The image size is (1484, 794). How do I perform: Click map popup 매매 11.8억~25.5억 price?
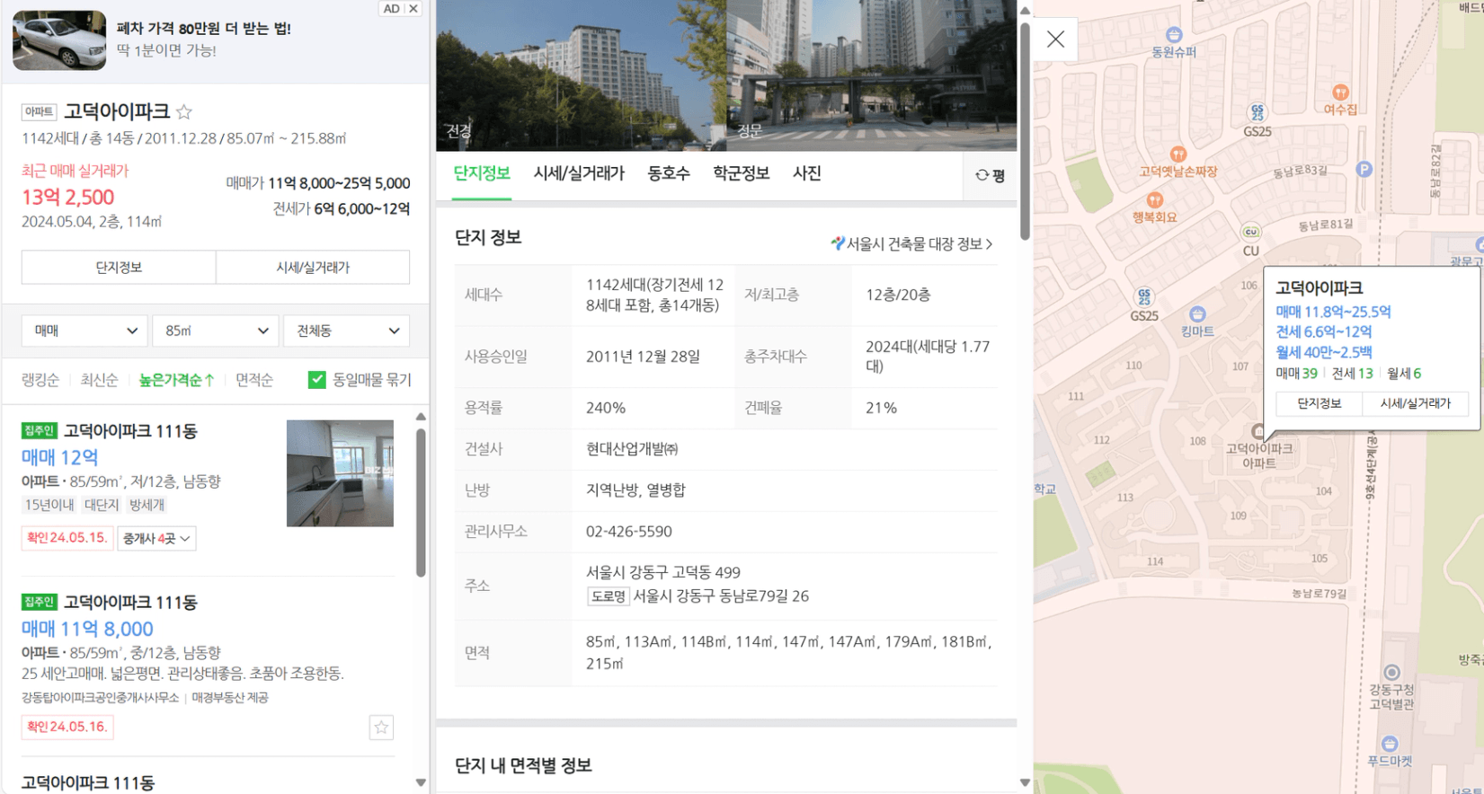point(1333,312)
